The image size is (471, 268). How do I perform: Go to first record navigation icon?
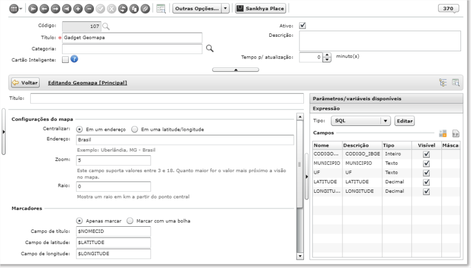coord(33,9)
